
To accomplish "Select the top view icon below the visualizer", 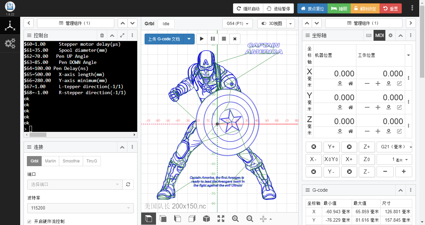I will pos(148,219).
